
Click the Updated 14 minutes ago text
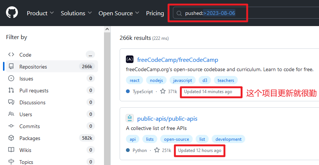pos(208,92)
